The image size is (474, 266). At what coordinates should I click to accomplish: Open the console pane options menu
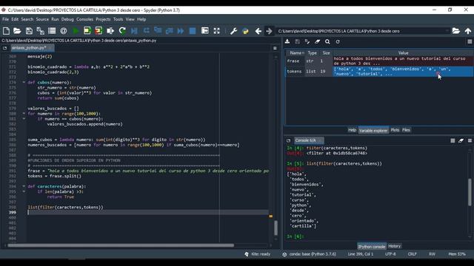[x=470, y=140]
